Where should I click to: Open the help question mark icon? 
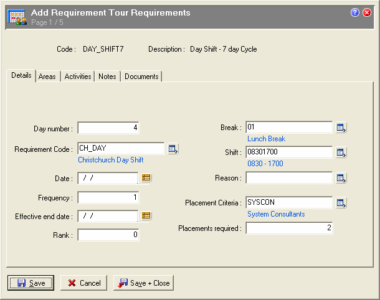pyautogui.click(x=355, y=12)
